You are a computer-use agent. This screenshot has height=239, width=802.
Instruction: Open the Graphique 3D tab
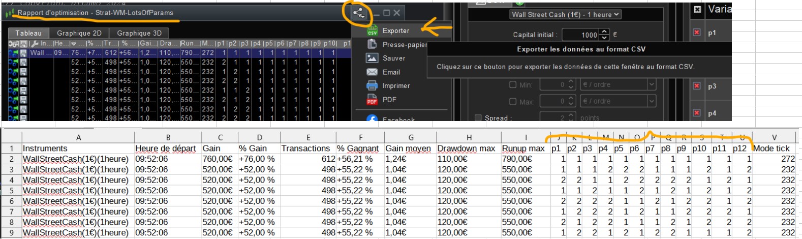(x=139, y=33)
